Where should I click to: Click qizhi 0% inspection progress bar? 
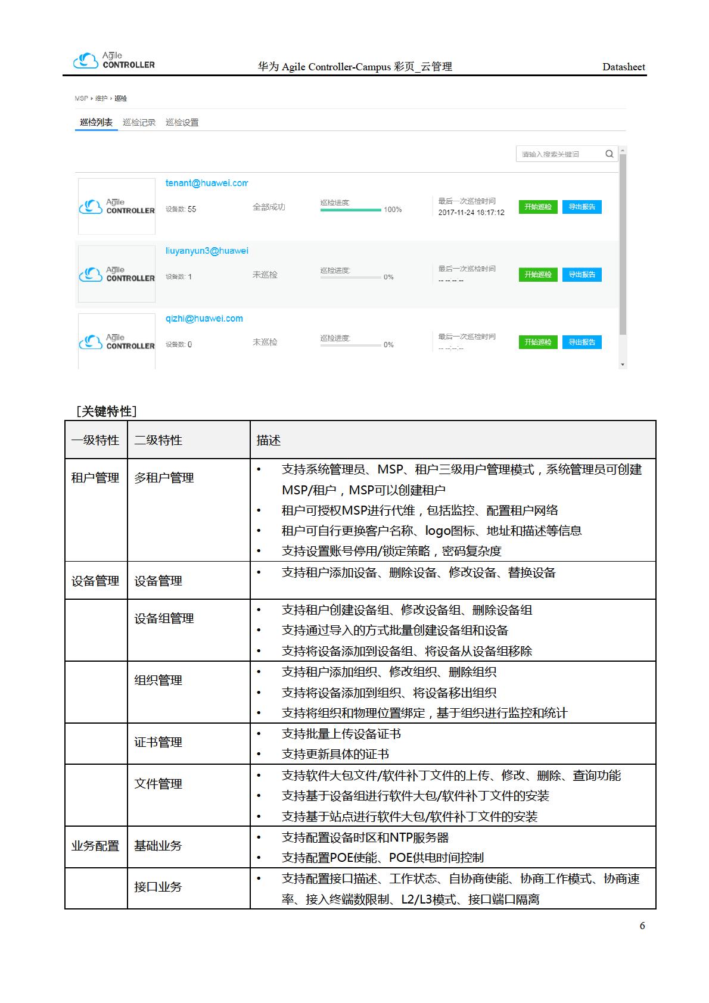(350, 345)
